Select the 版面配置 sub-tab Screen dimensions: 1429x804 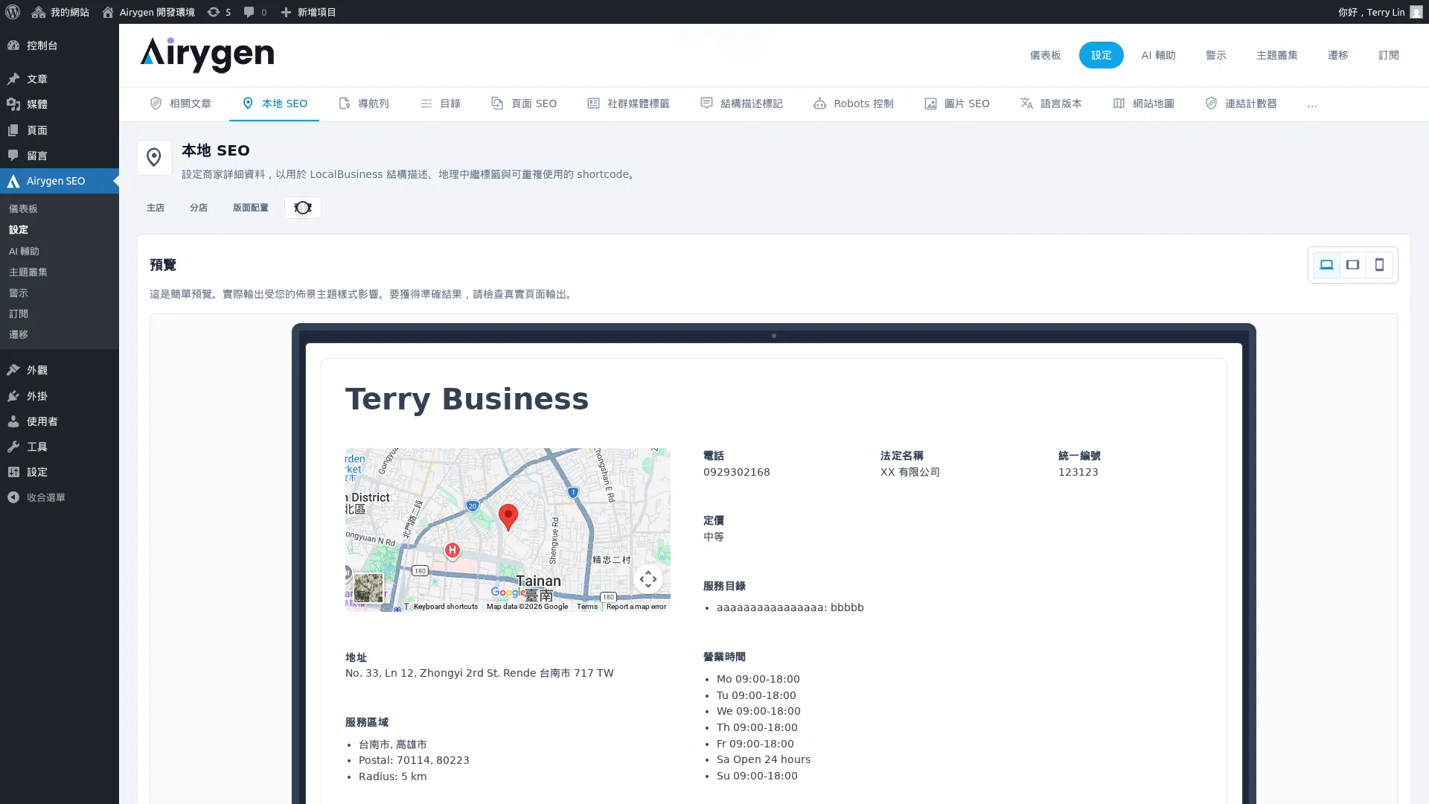[x=251, y=208]
